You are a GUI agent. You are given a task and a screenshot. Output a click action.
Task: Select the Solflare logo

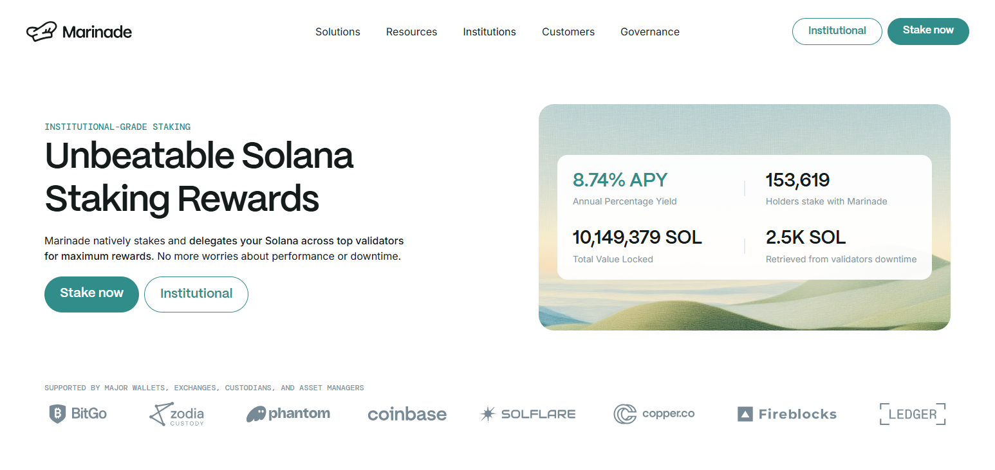pyautogui.click(x=527, y=413)
